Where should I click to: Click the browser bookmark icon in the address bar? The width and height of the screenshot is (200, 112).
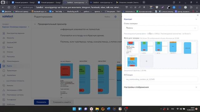click(x=144, y=7)
